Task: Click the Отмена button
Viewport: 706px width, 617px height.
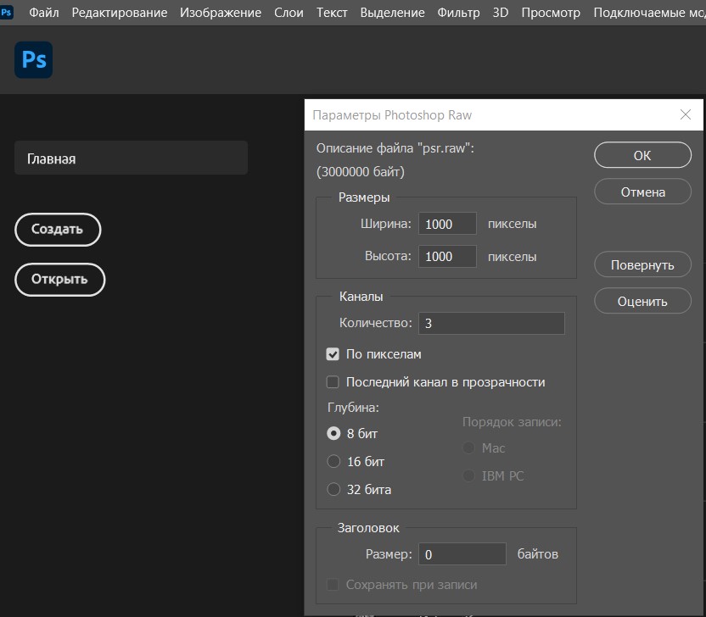Action: click(x=642, y=192)
